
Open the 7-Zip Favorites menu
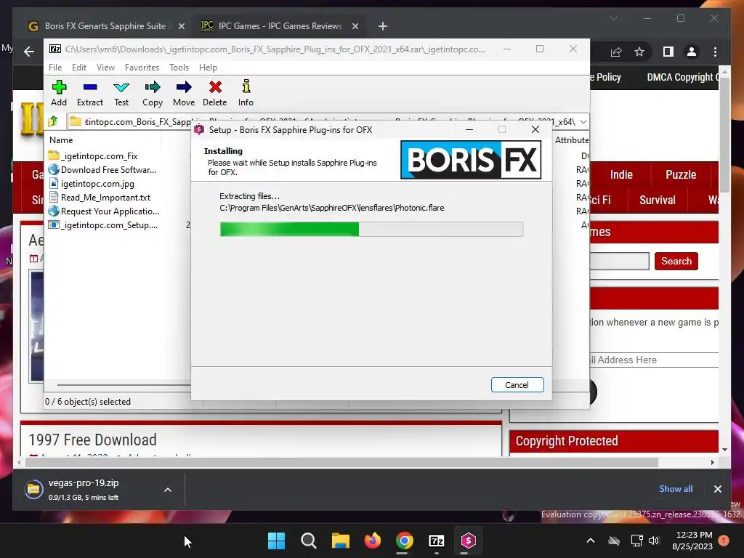142,68
